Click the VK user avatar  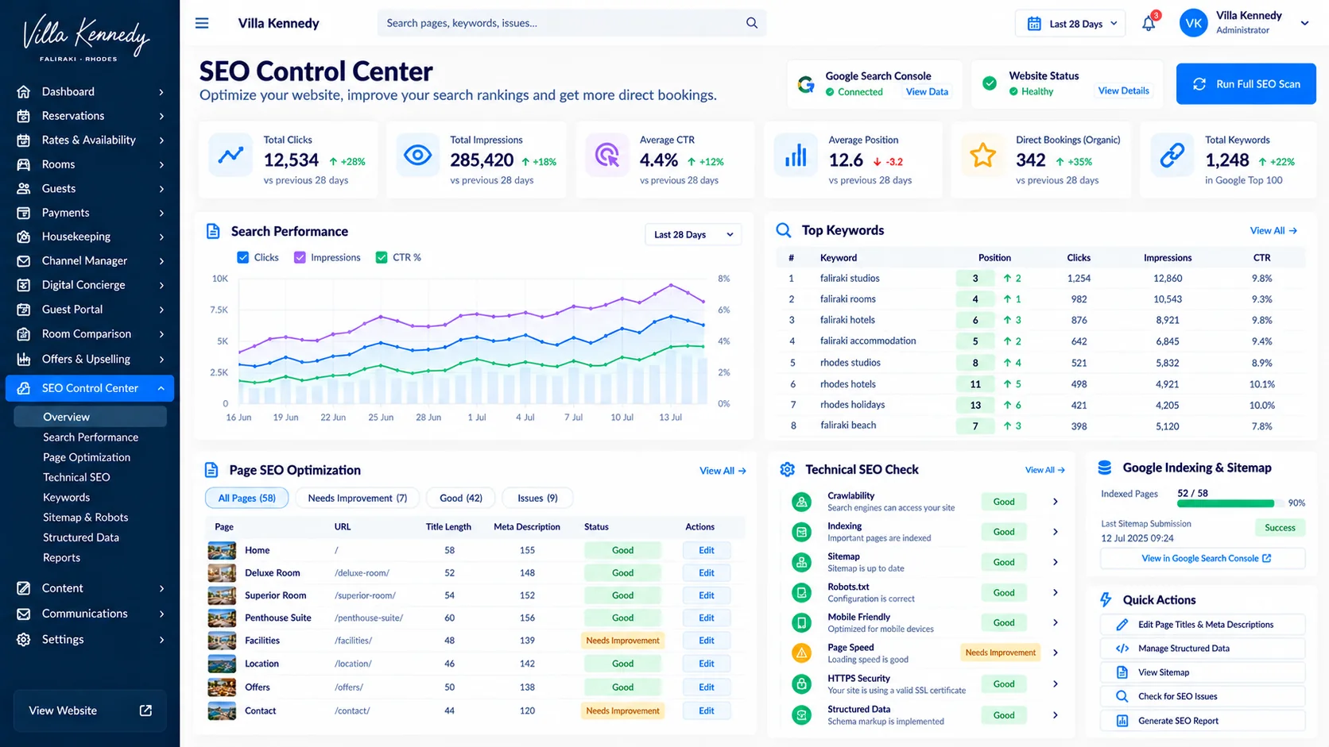click(x=1194, y=24)
